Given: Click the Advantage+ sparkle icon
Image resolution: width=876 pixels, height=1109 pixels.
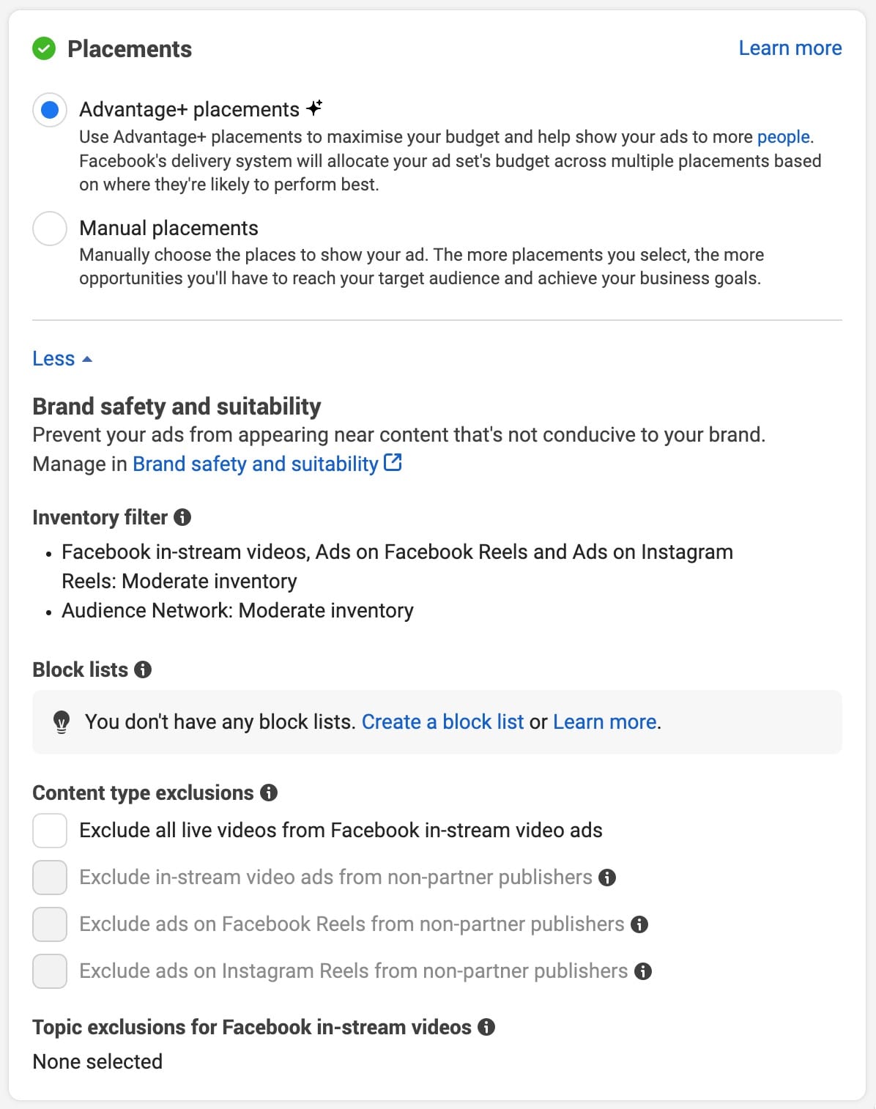Looking at the screenshot, I should click(314, 108).
